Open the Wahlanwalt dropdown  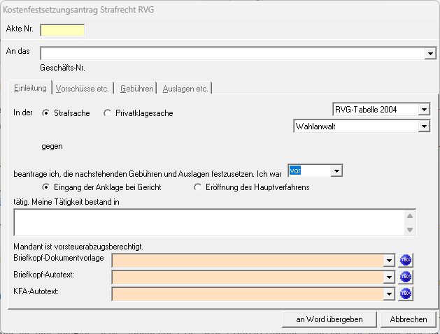tap(424, 126)
